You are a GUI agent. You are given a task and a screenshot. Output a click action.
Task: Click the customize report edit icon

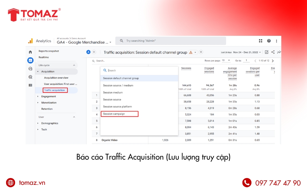coord(266,52)
